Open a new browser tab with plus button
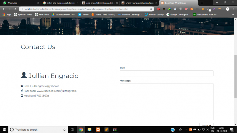Screen dimensions: 237x133 (x=202, y=3)
